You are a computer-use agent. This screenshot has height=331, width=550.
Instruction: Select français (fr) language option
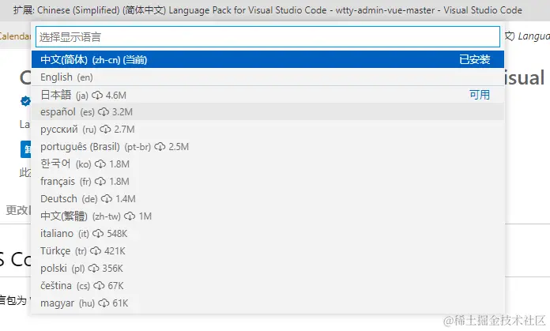(x=268, y=181)
